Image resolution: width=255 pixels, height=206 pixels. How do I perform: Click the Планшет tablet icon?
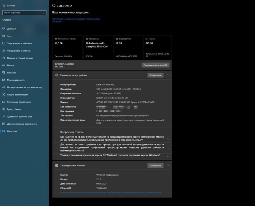pyautogui.click(x=4, y=72)
